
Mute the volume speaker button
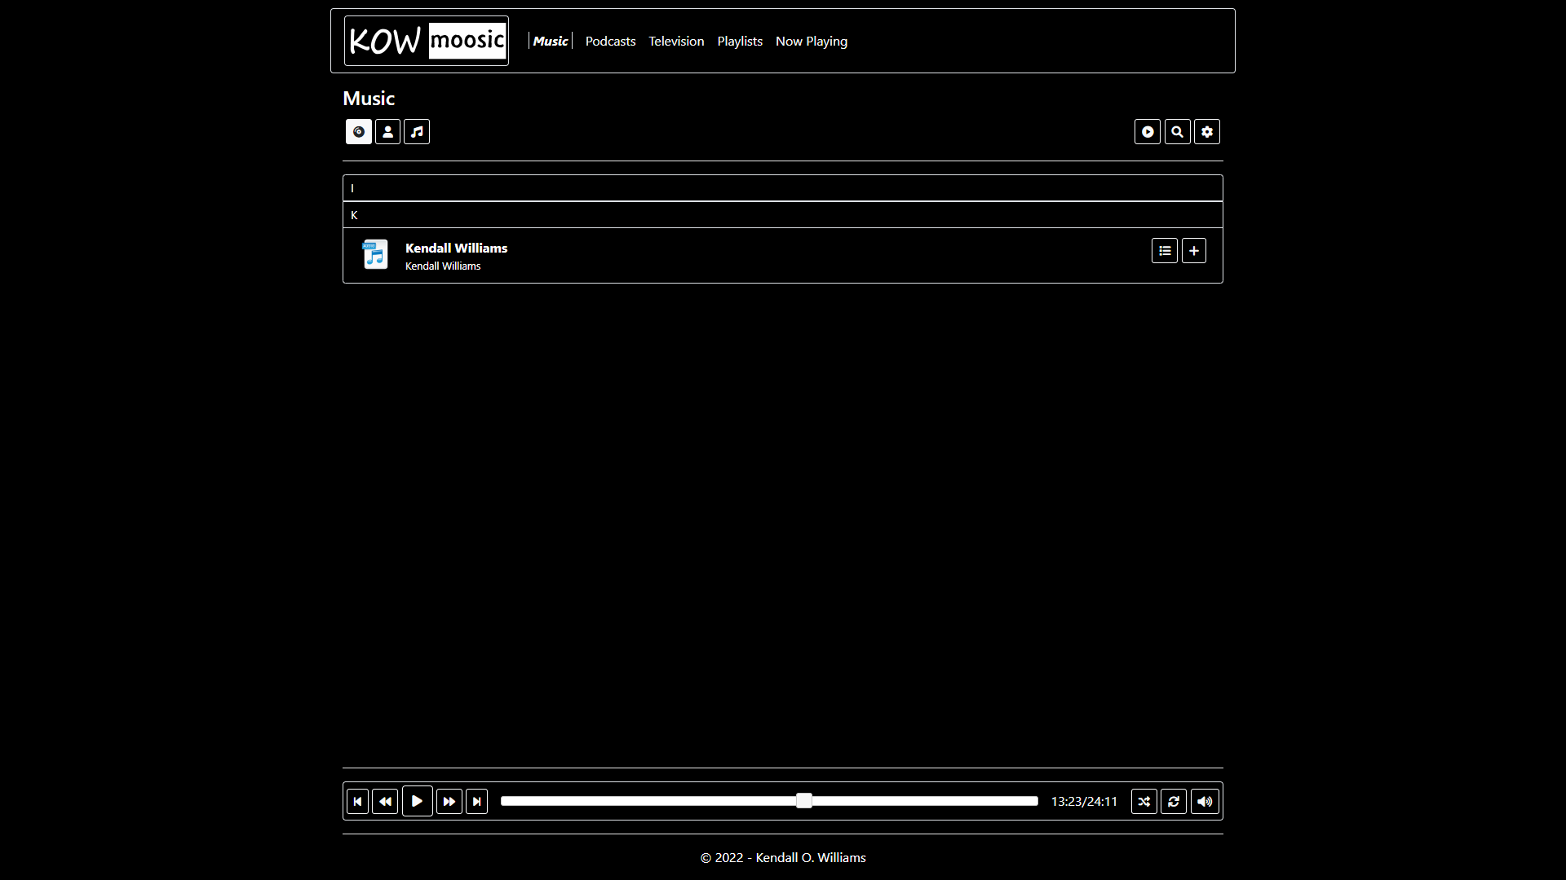coord(1204,802)
